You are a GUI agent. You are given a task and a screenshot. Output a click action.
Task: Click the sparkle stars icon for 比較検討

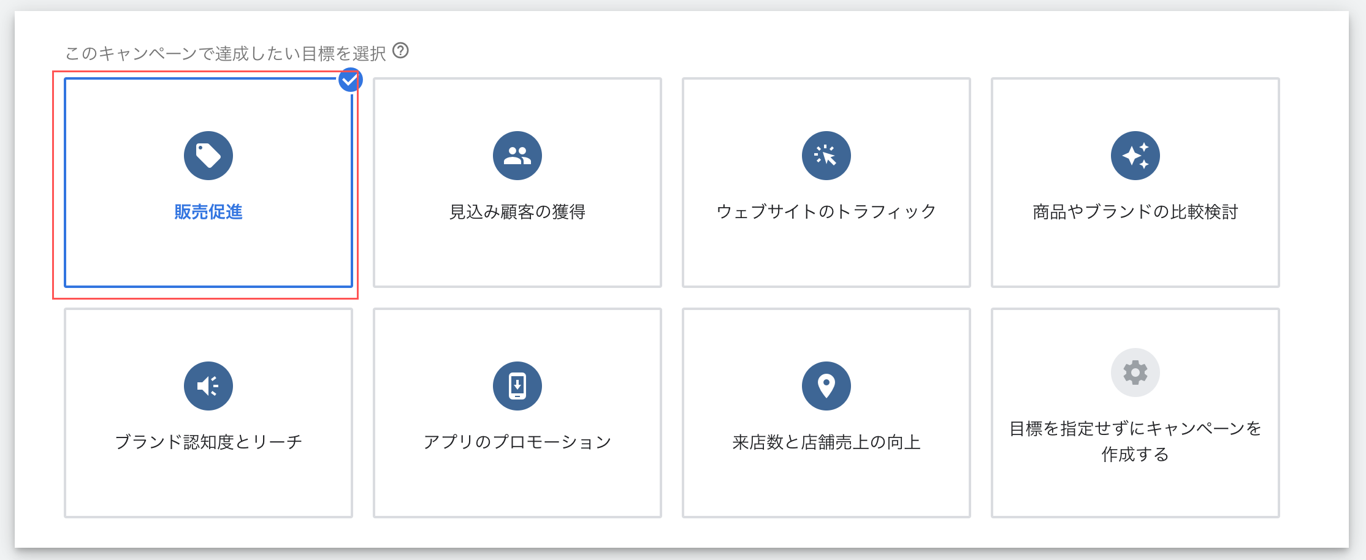(1135, 156)
